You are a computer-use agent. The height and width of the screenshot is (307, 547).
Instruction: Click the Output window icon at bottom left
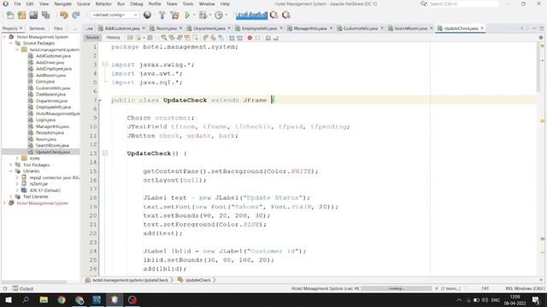15,288
